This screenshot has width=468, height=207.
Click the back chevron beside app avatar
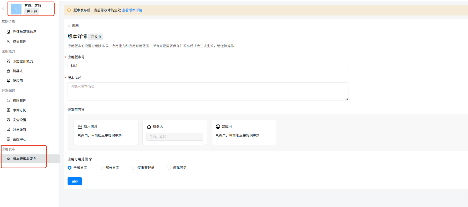pos(3,9)
